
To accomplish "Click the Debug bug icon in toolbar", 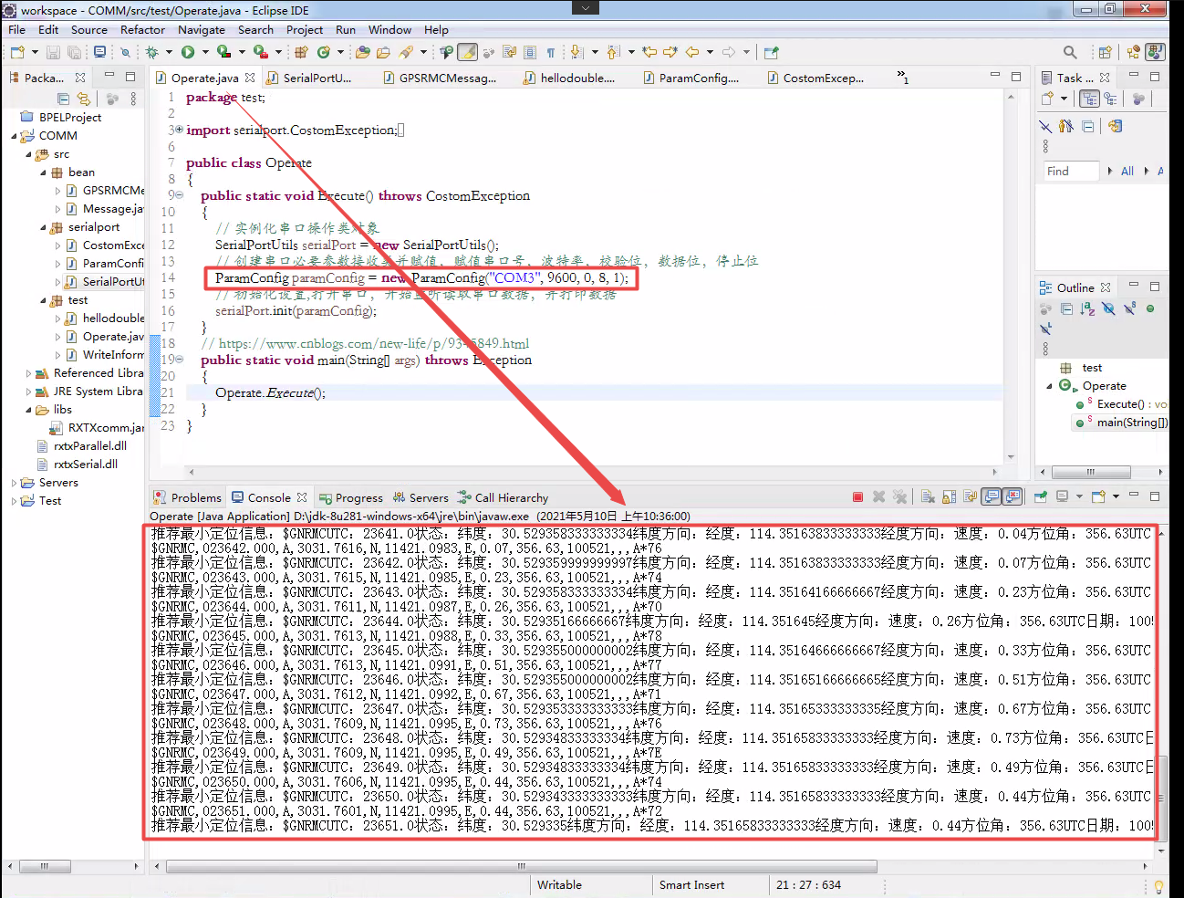I will [152, 52].
